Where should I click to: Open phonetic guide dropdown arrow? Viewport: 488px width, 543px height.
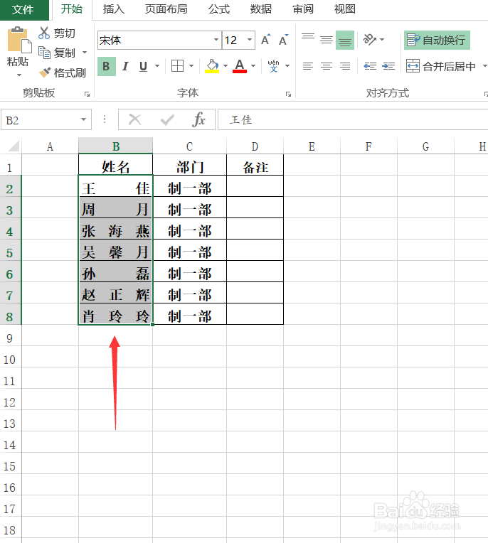287,66
